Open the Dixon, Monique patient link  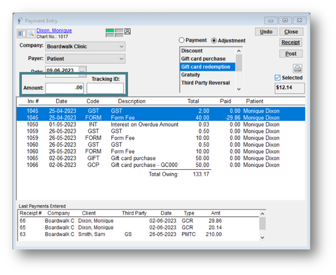(x=54, y=30)
